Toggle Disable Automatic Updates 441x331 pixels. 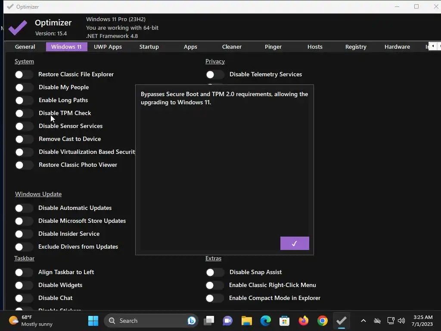point(24,208)
